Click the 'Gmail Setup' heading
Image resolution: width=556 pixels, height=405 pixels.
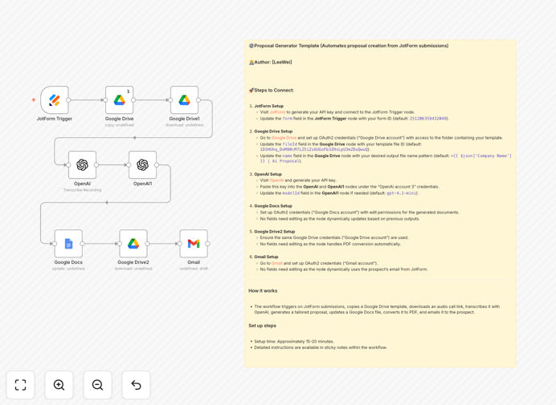[266, 257]
